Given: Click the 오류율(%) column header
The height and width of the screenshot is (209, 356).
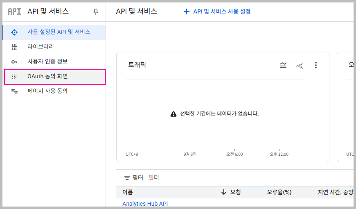Looking at the screenshot, I should 279,192.
